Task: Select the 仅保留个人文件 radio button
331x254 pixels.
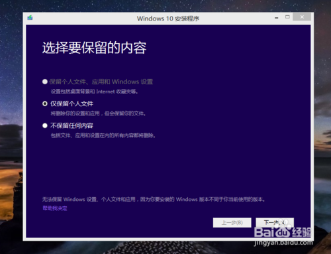Action: tap(45, 103)
